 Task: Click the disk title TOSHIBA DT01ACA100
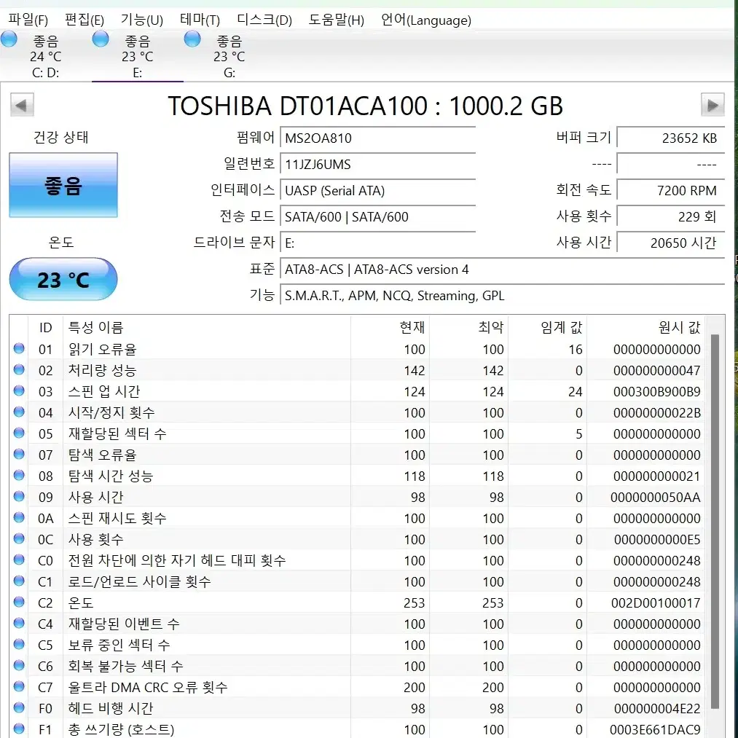(365, 106)
